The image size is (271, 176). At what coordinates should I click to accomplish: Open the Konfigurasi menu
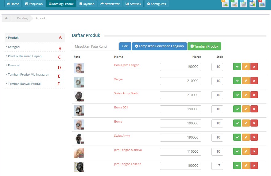point(157,4)
